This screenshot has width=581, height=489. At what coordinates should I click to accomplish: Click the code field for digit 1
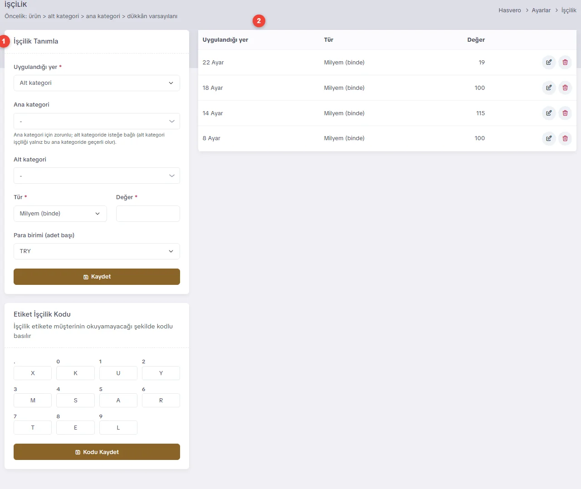118,373
